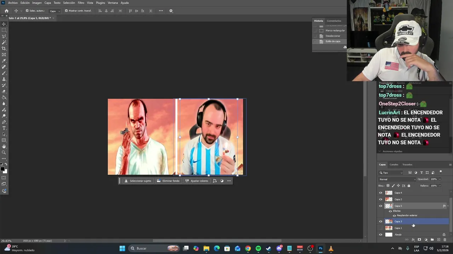Hide Capa 5 layer visibility eye
The height and width of the screenshot is (254, 453).
[x=381, y=206]
